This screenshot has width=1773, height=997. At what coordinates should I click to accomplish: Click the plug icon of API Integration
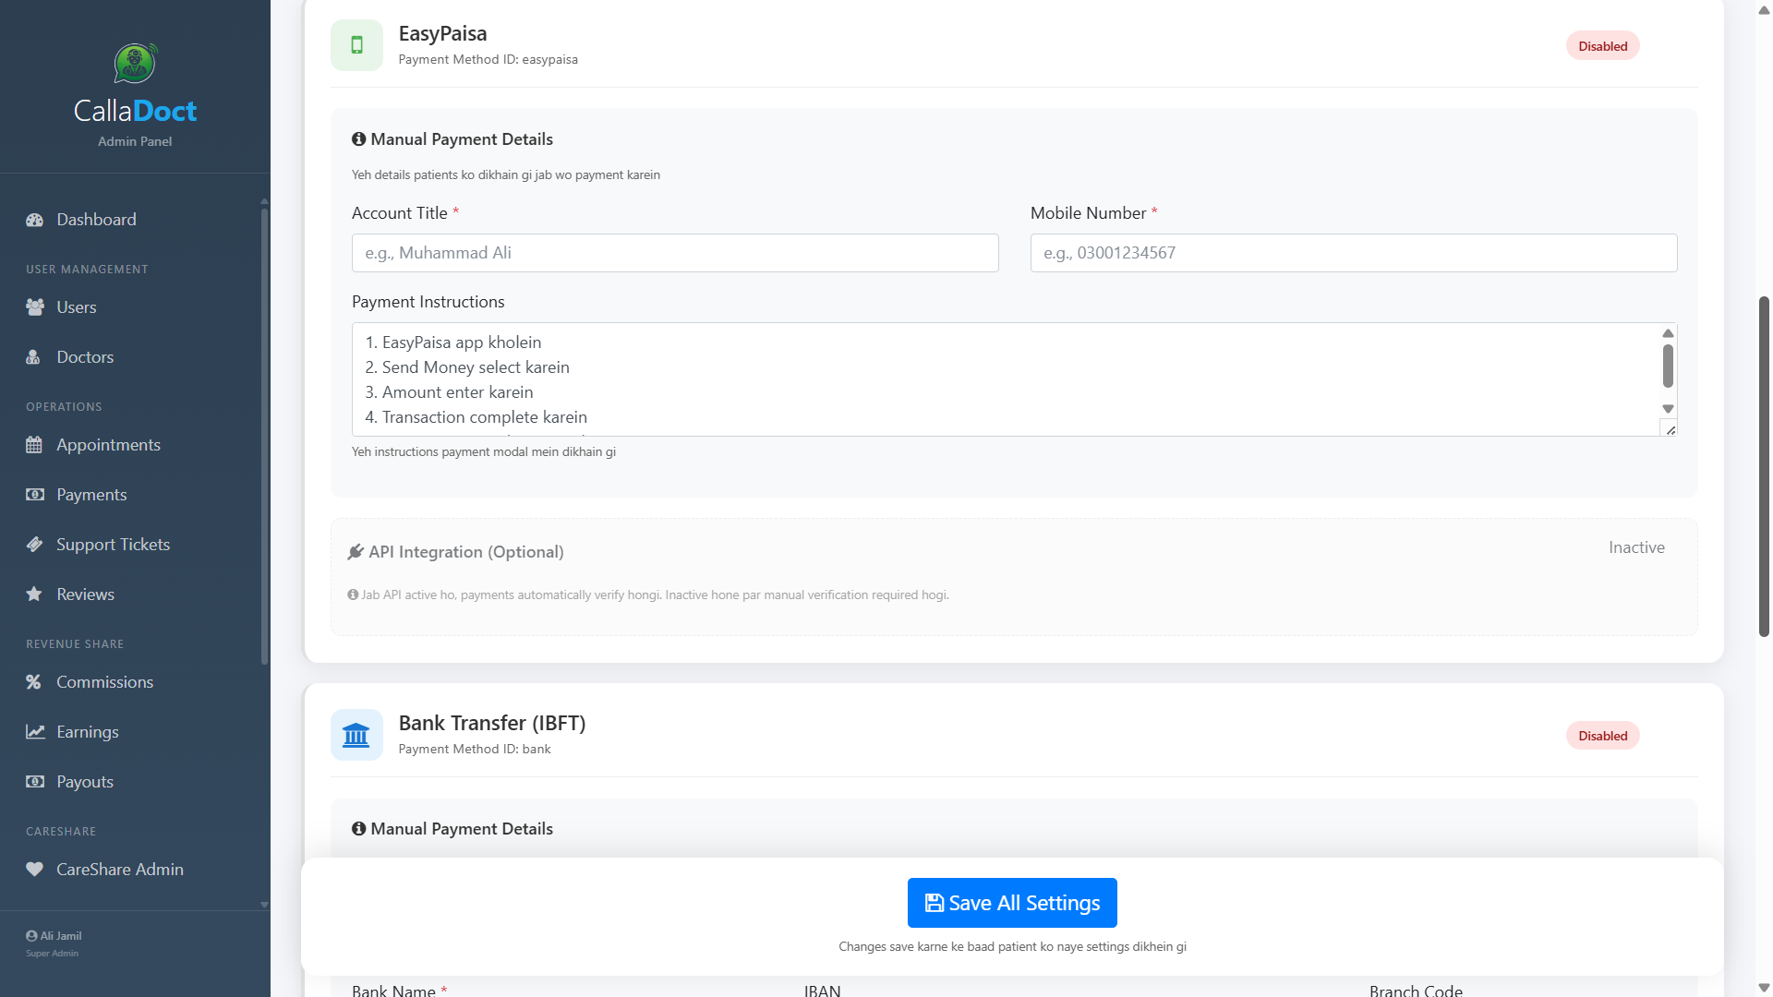click(x=356, y=552)
